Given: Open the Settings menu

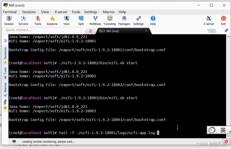Looking at the screenshot, I should point(91,12).
